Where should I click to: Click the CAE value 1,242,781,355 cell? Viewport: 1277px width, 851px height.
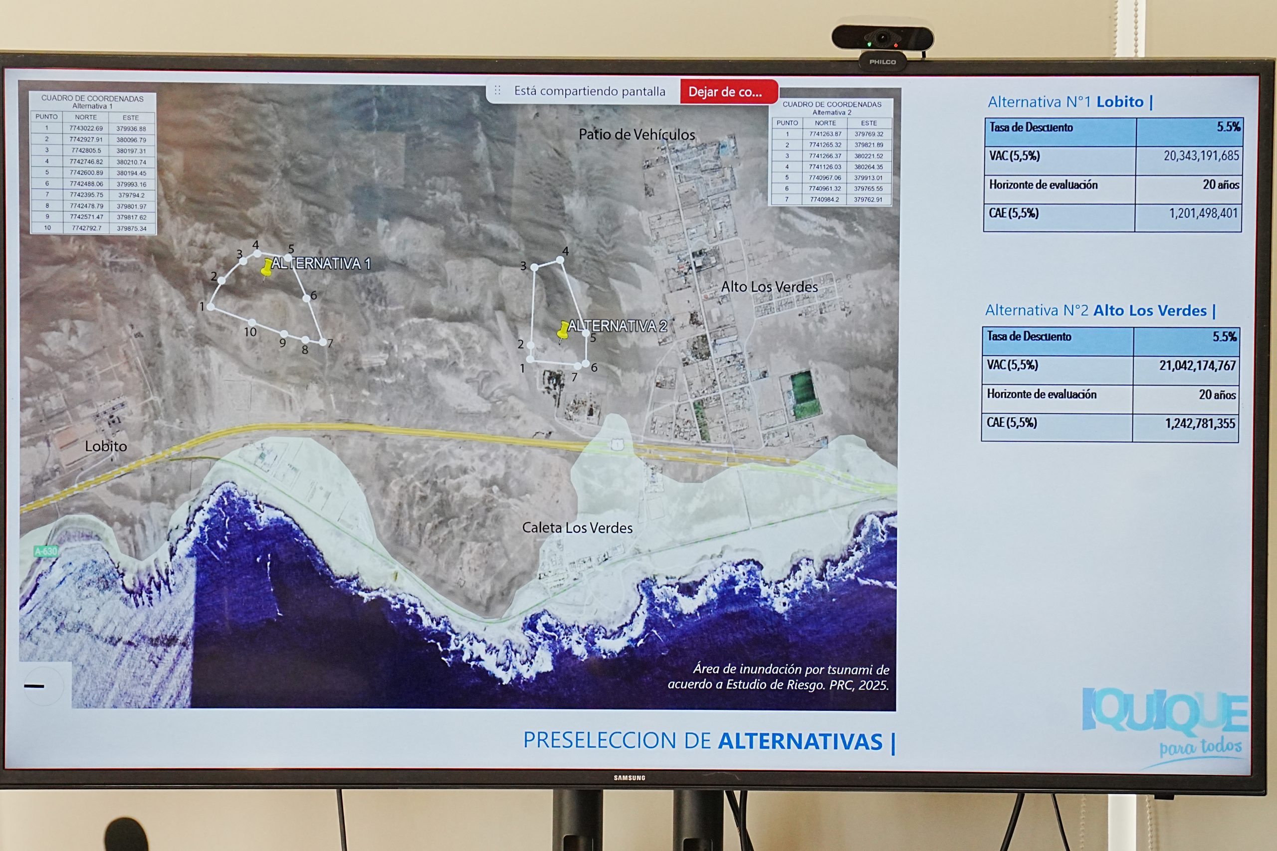1199,424
